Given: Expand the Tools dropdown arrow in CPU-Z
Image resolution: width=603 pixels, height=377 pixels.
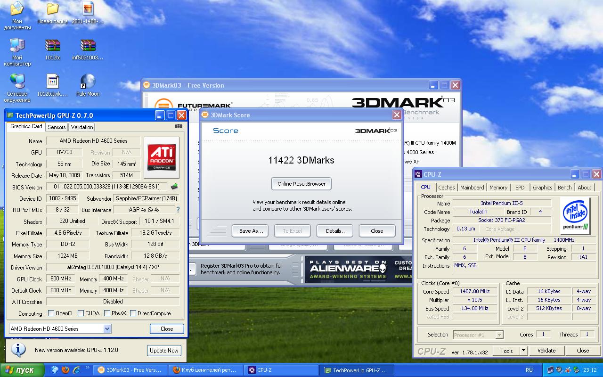Looking at the screenshot, I should tap(523, 350).
